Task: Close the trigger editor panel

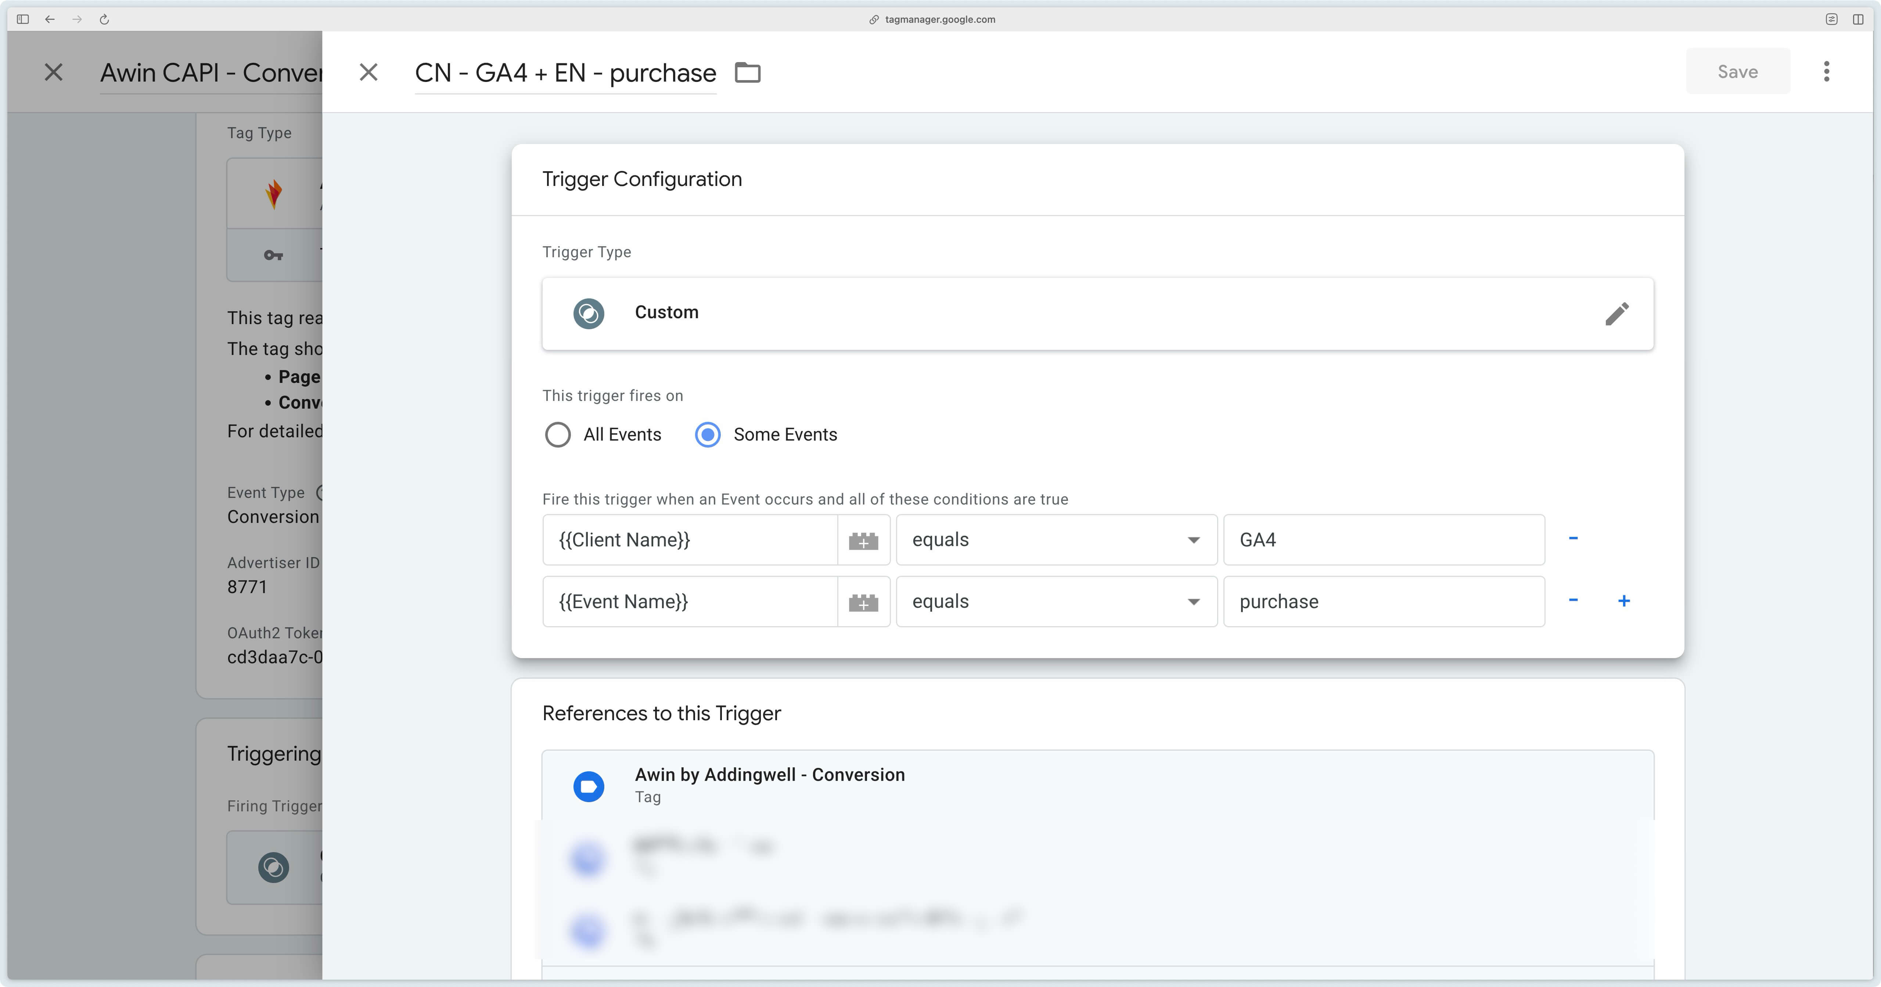Action: click(369, 72)
